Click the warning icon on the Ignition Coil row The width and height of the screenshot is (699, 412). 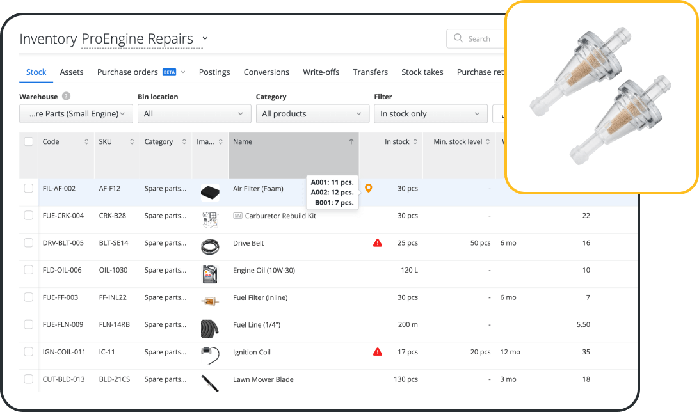(x=377, y=351)
